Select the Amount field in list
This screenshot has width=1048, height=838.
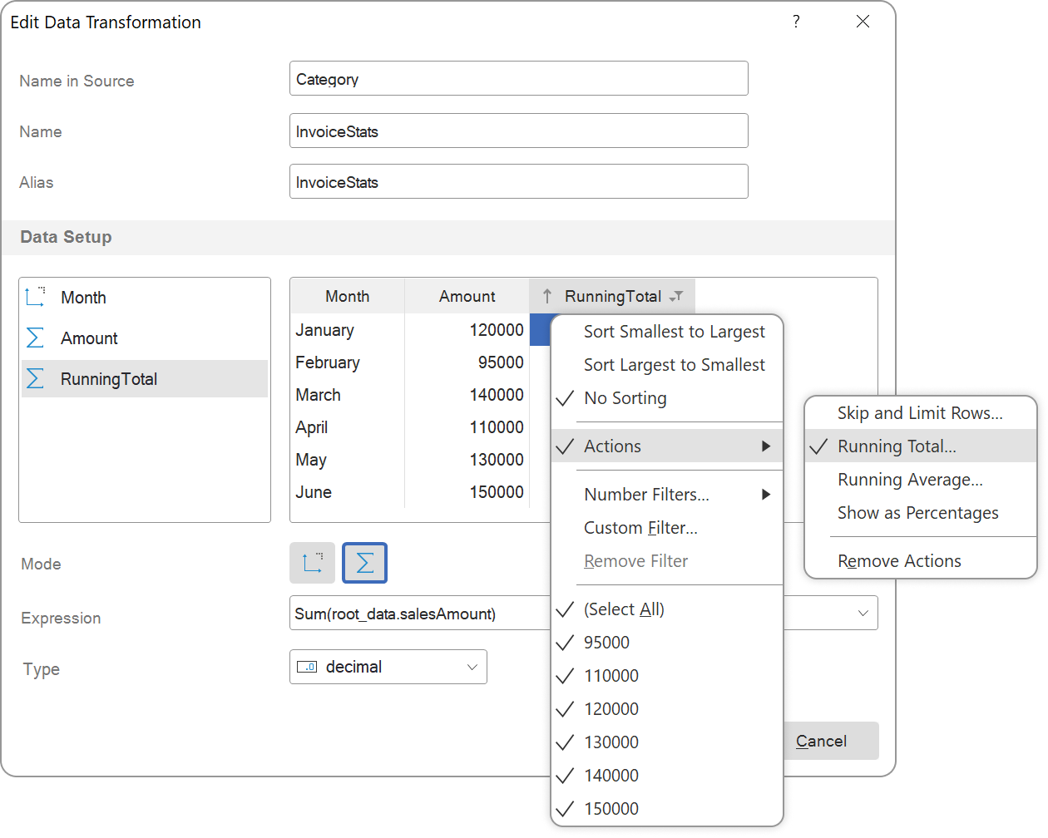(x=145, y=338)
